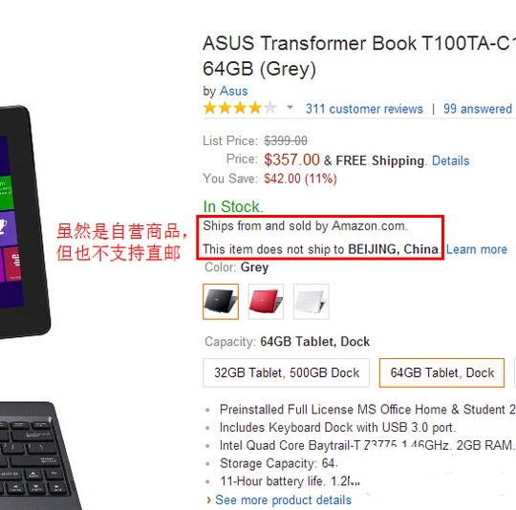Click the ASUS Transformer Book product title

pyautogui.click(x=359, y=56)
